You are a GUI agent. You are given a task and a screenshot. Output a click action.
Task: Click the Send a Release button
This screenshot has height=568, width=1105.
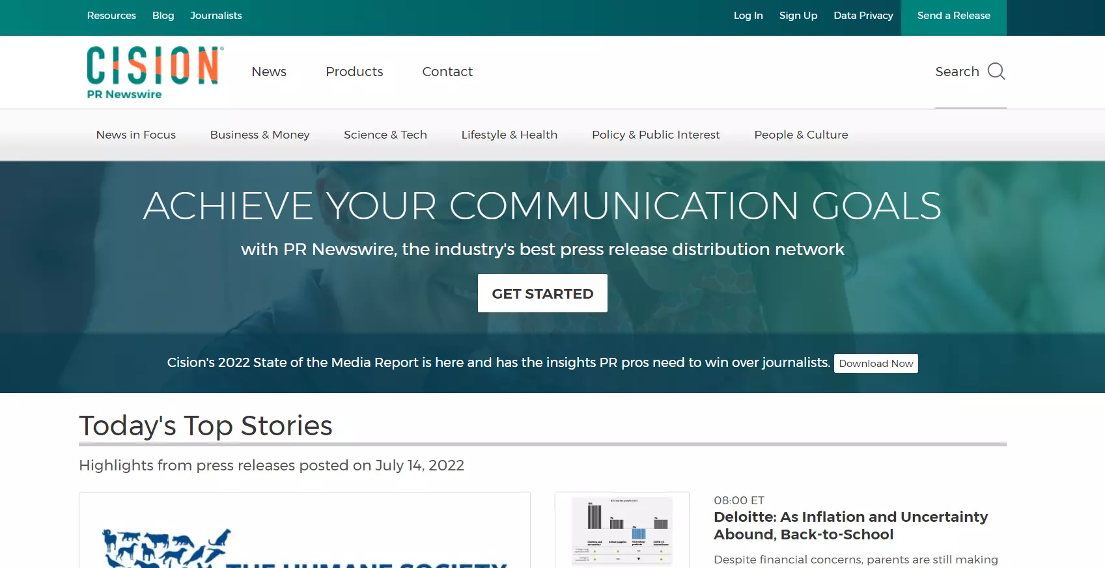[954, 18]
